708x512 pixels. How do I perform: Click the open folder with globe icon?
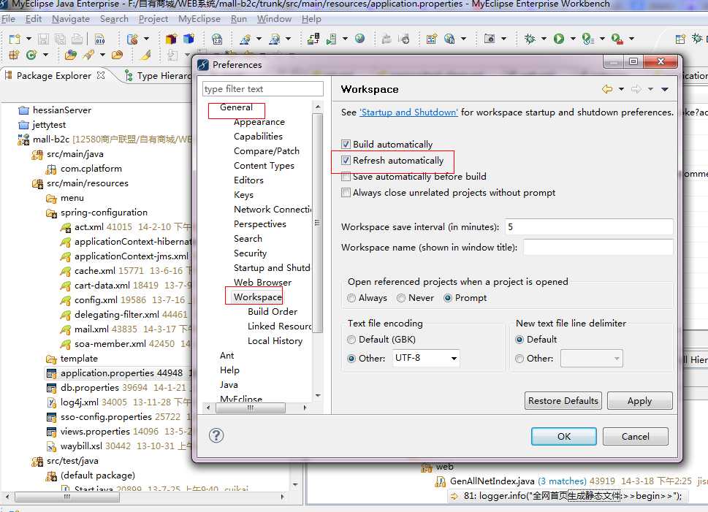tap(70, 55)
